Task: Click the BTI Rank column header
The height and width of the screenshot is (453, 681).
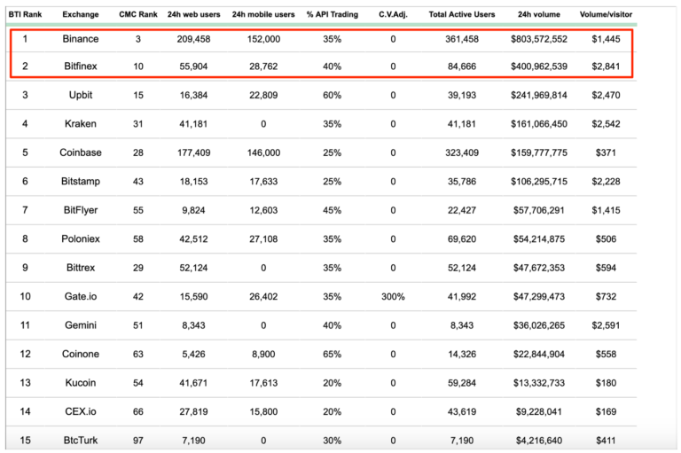Action: point(25,14)
